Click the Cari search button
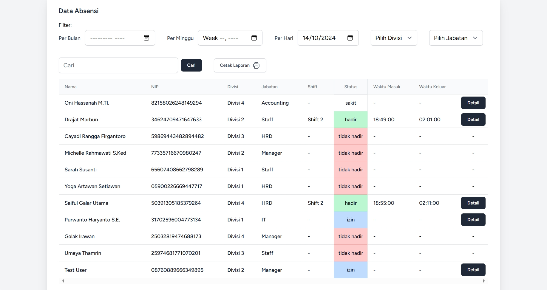This screenshot has height=290, width=547. (x=191, y=65)
